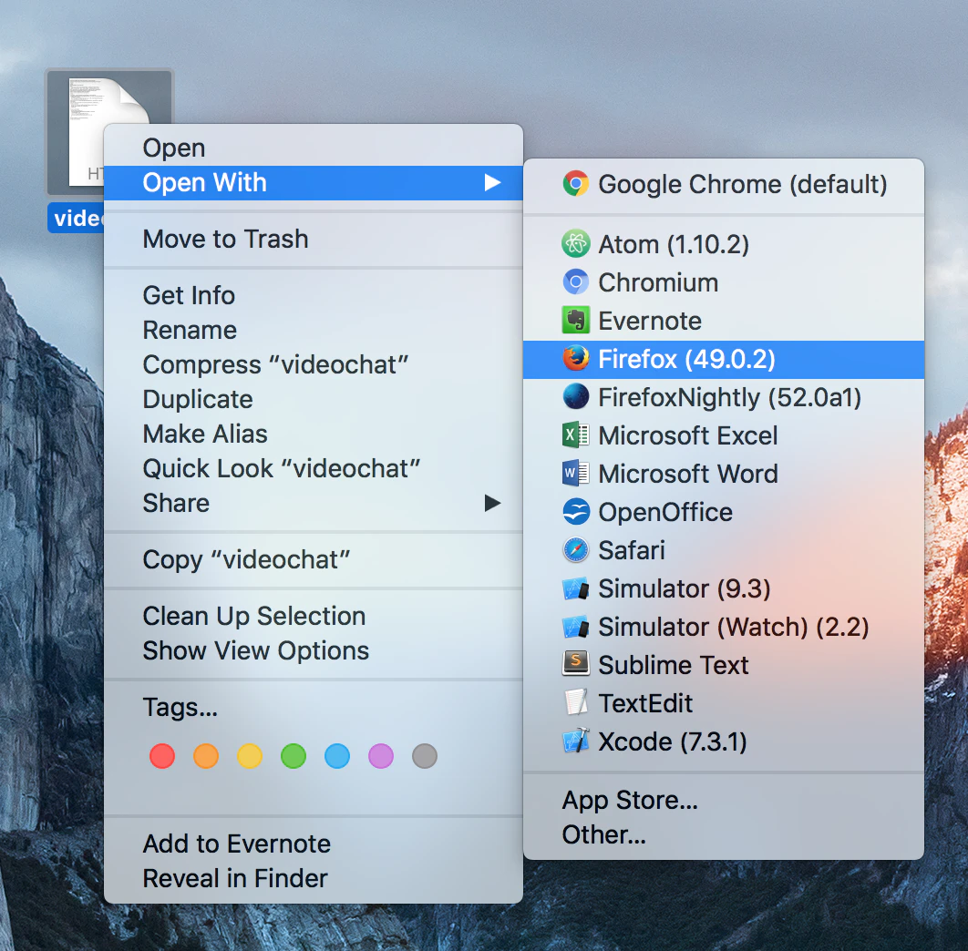
Task: Open with Safari text label
Action: click(632, 550)
